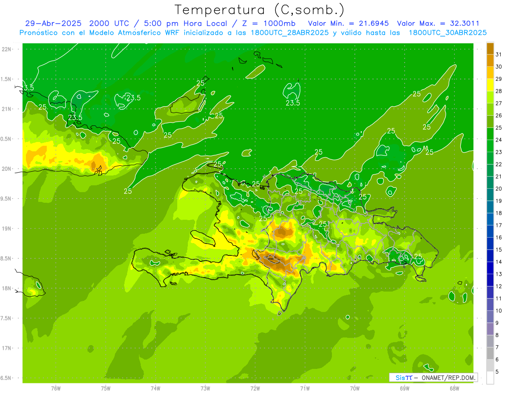Image resolution: width=510 pixels, height=394 pixels.
Task: Click the "21N" latitude axis label
Action: [x=7, y=109]
